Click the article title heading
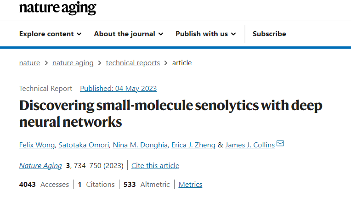Screen dimensions: 351x197 (170, 114)
